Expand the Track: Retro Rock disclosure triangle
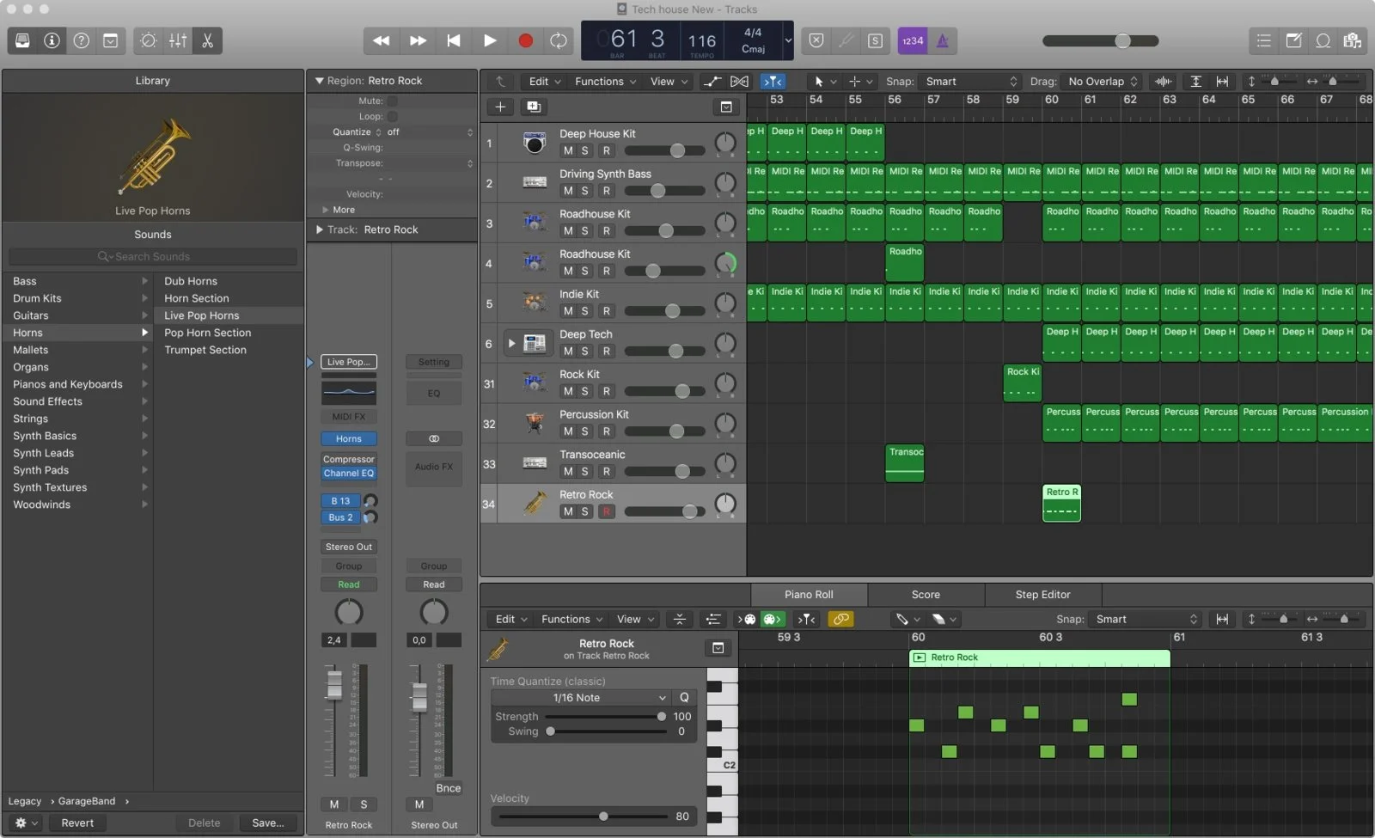 tap(320, 229)
